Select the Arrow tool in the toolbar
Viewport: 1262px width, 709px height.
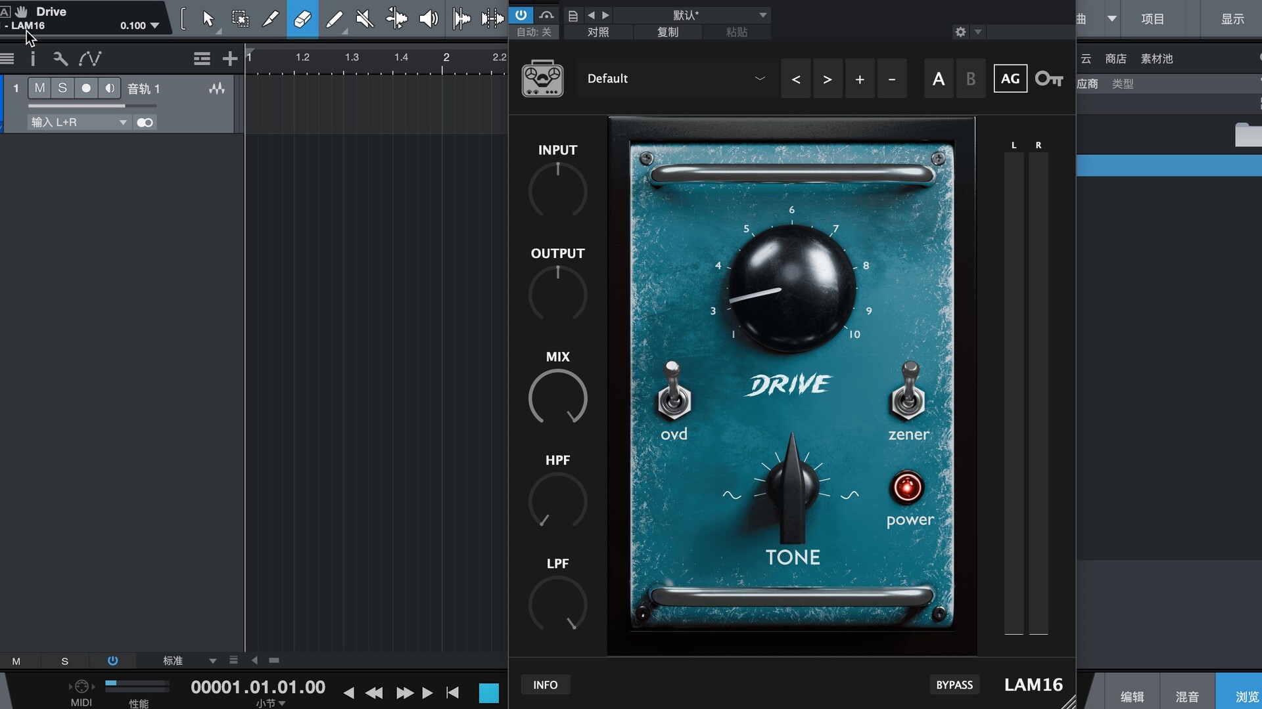click(x=209, y=19)
